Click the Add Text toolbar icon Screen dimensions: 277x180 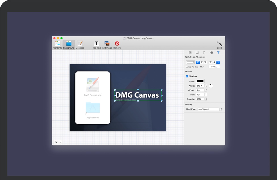coord(97,44)
